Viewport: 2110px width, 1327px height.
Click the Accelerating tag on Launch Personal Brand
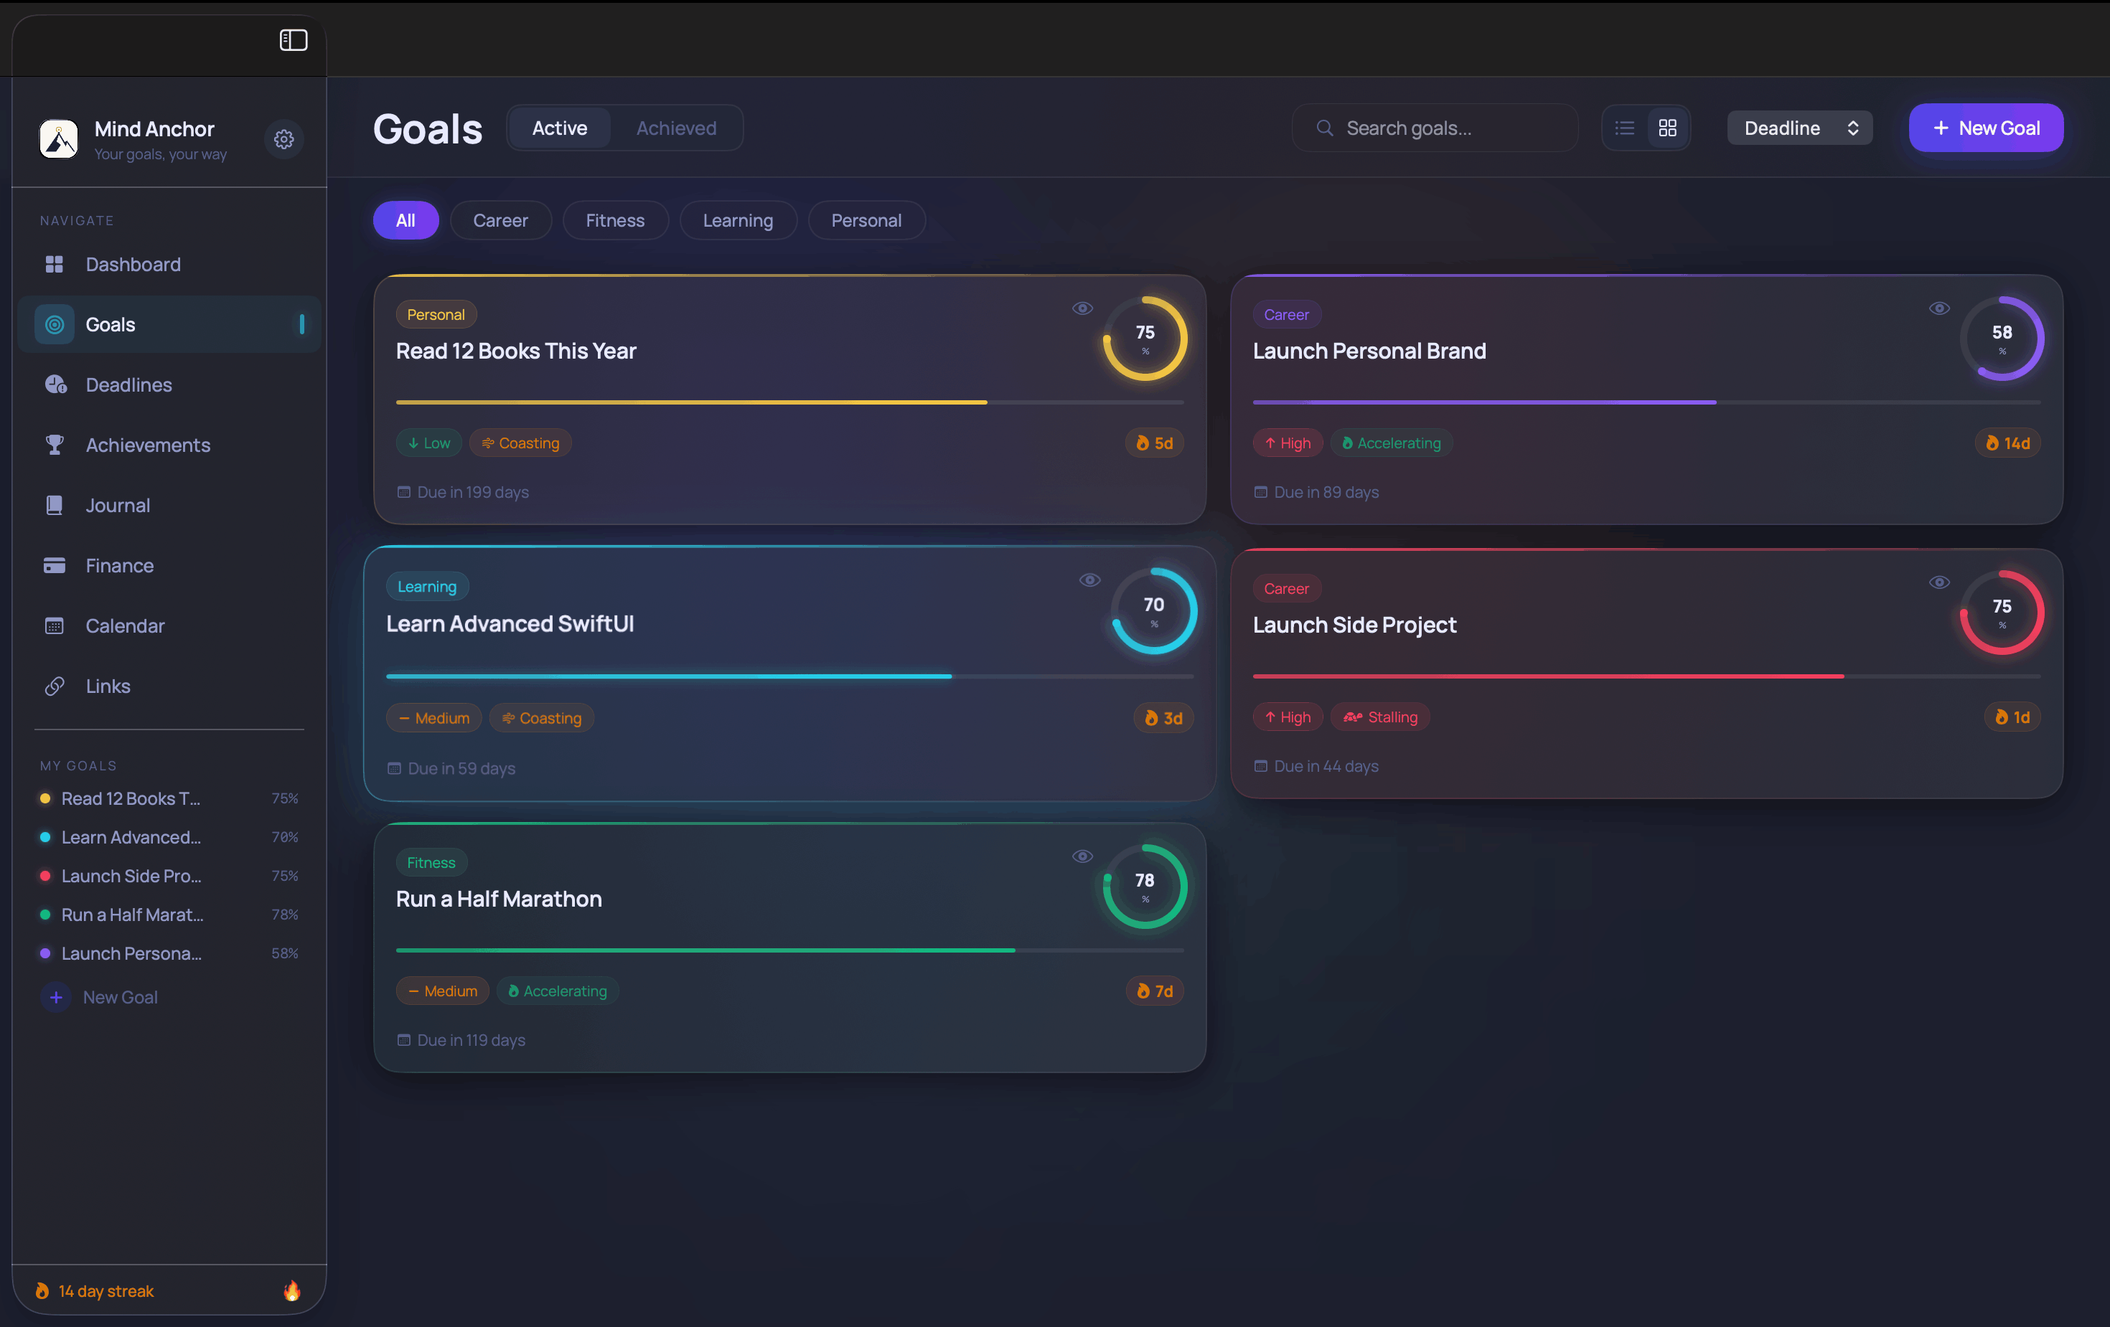(x=1392, y=443)
